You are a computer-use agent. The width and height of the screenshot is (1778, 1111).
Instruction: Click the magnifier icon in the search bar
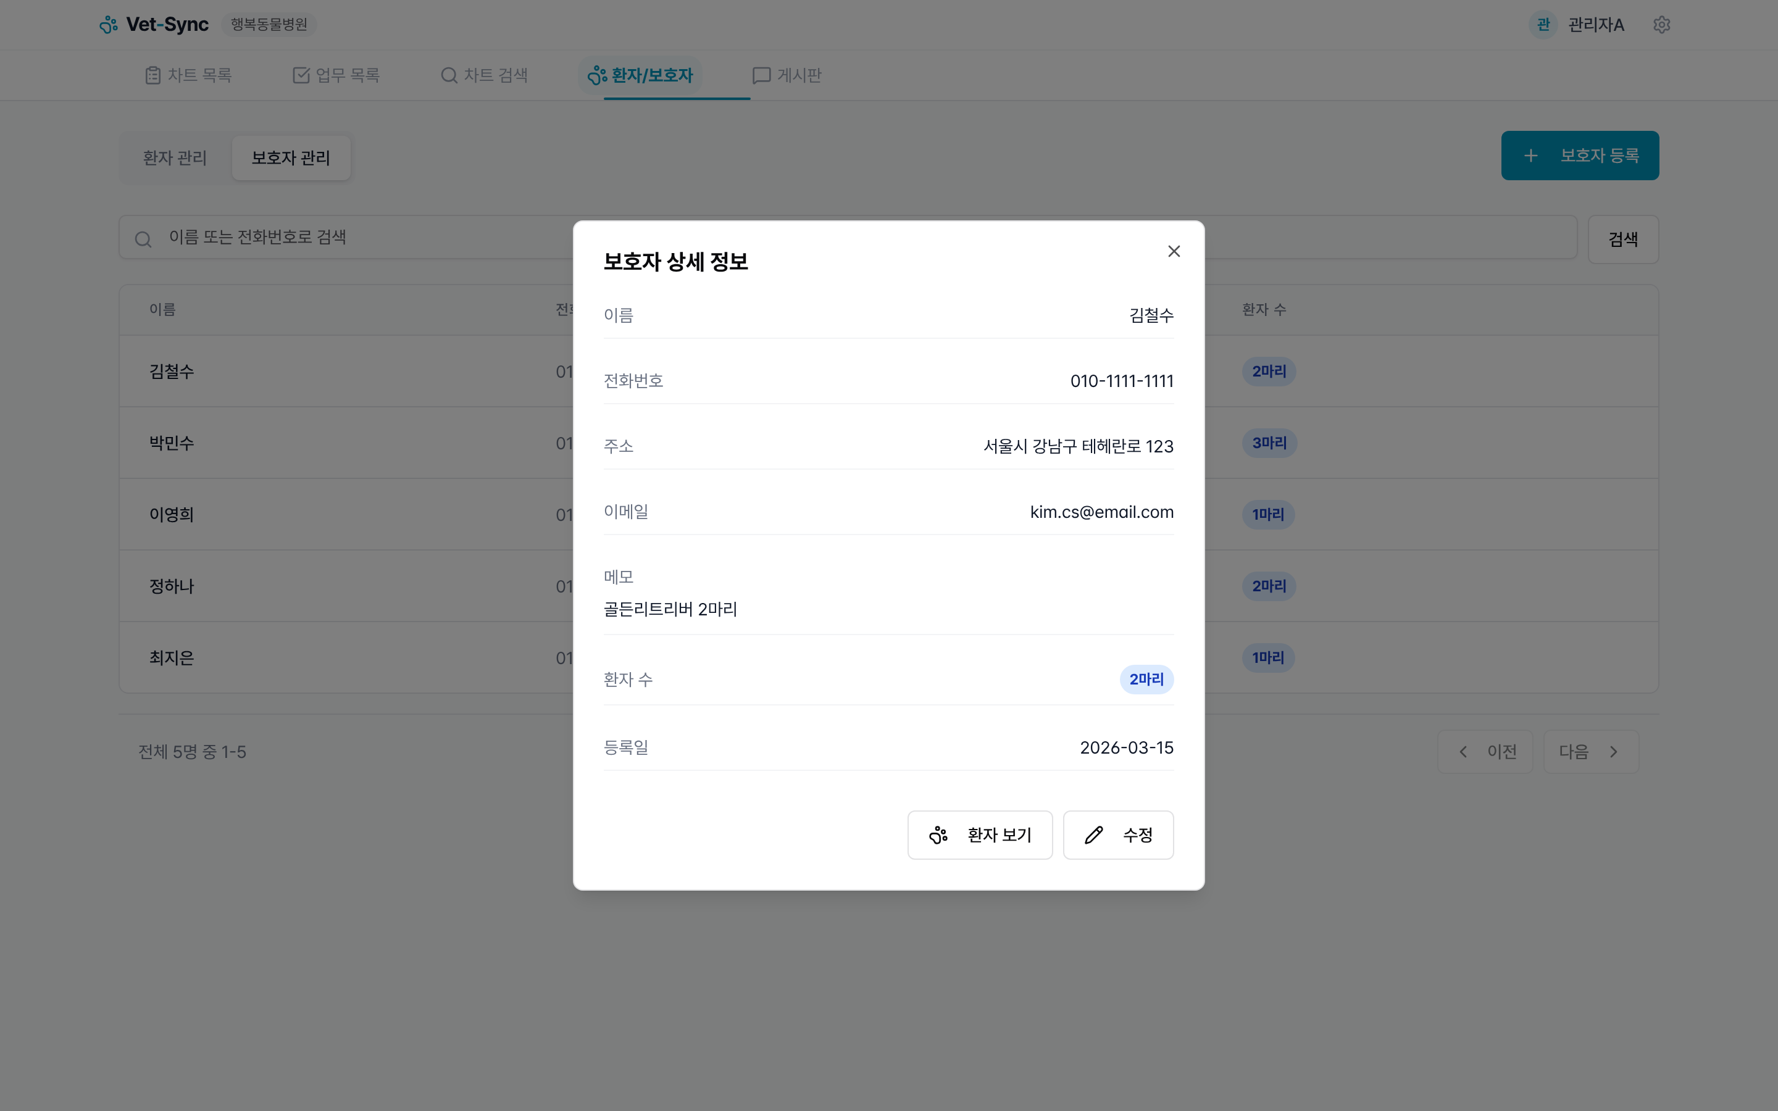[x=143, y=238]
